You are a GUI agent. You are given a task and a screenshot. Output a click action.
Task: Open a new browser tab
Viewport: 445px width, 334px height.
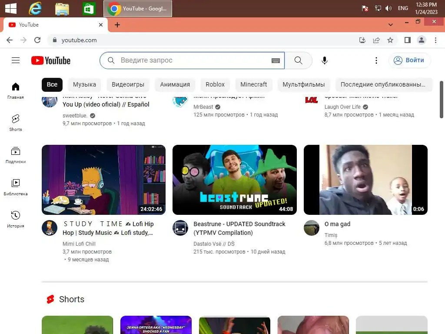point(117,25)
